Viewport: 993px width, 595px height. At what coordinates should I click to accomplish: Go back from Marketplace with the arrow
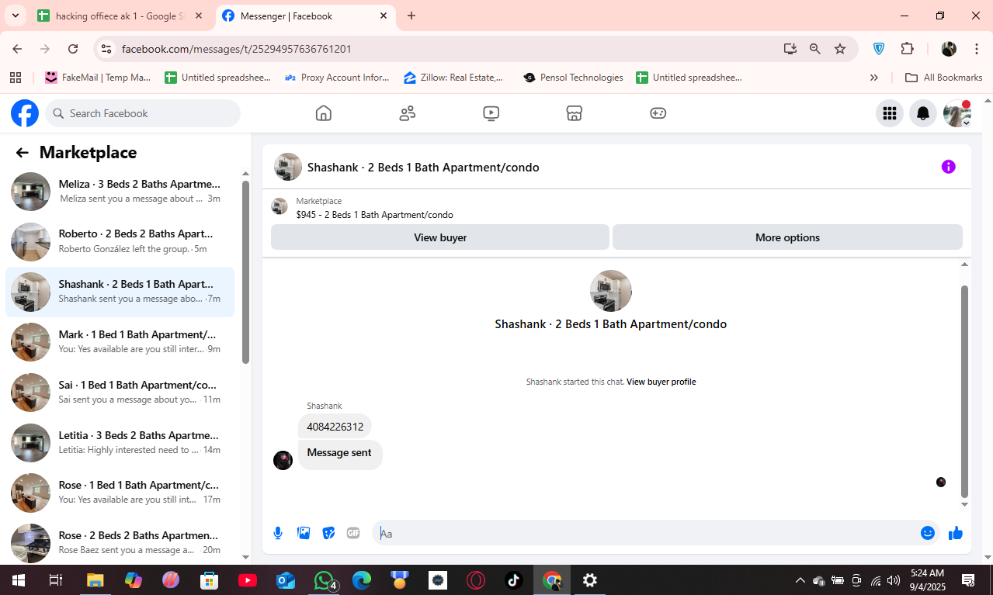(22, 153)
